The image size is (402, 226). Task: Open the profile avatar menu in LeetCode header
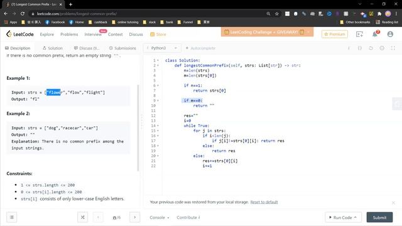coord(390,34)
